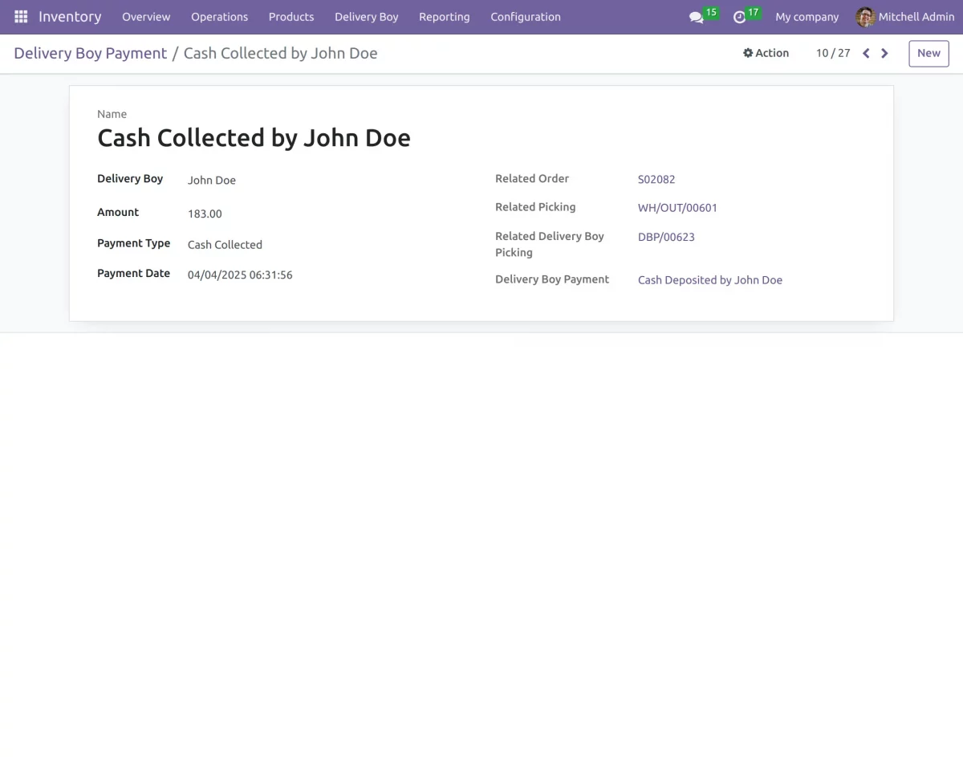Switch to the Reporting section
This screenshot has height=757, width=963.
[444, 16]
